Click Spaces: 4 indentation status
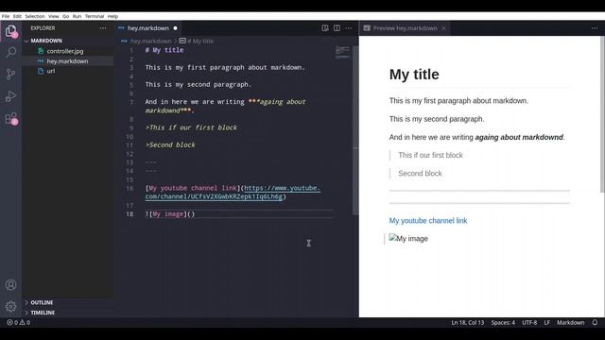Screen dimensions: 605x340 tap(503, 322)
